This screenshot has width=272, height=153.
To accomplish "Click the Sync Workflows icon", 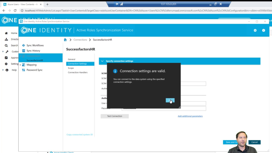I will (x=23, y=45).
